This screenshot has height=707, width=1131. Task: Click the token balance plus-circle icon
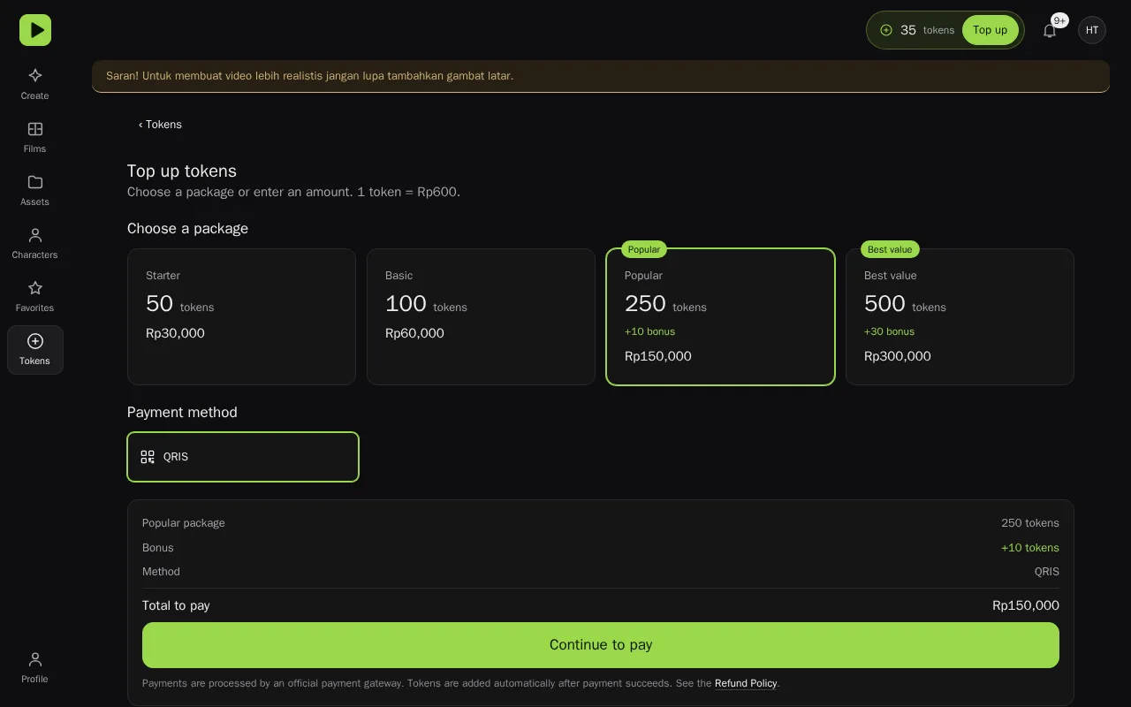(886, 30)
